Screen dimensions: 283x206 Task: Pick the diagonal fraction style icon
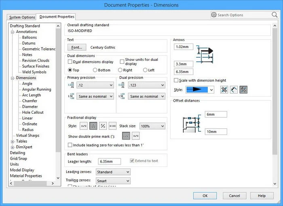tap(103, 126)
